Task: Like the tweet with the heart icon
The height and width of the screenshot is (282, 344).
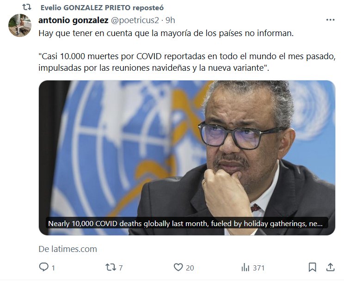Action: coord(178,267)
